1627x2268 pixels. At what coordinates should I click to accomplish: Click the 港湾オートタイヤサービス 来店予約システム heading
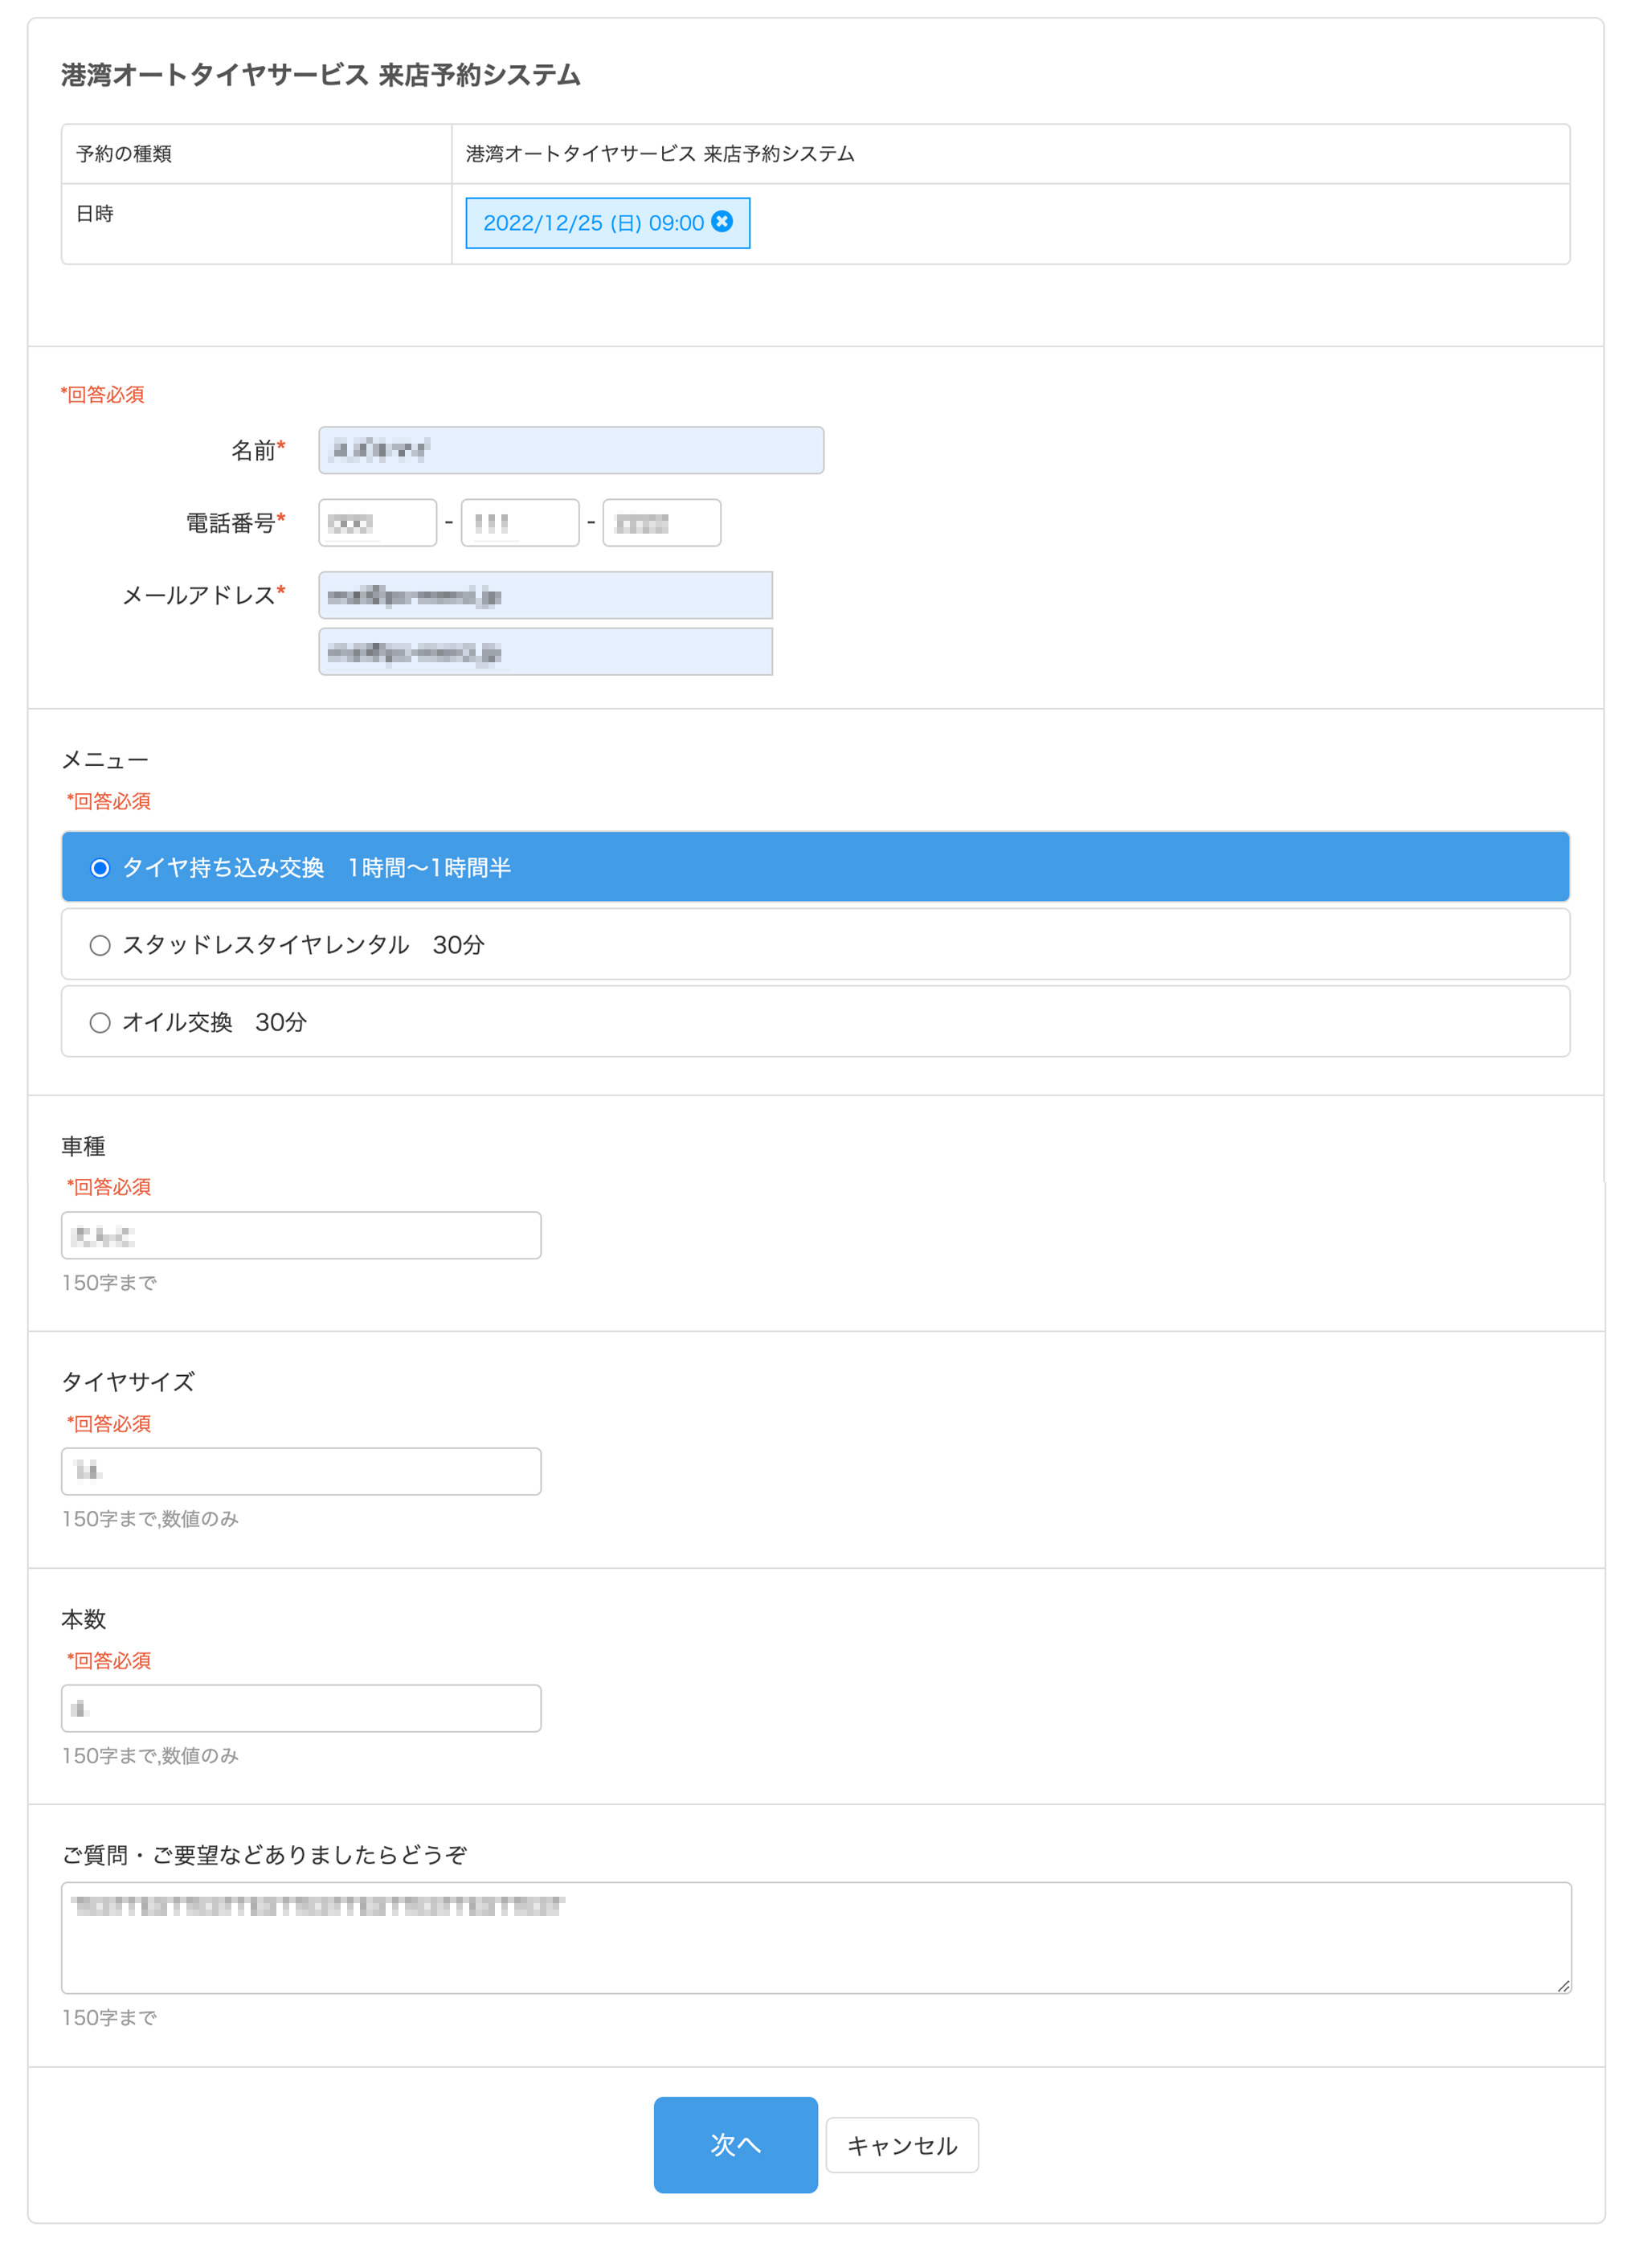point(321,75)
